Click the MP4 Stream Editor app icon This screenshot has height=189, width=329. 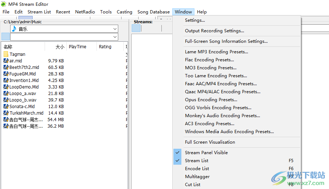click(x=4, y=4)
